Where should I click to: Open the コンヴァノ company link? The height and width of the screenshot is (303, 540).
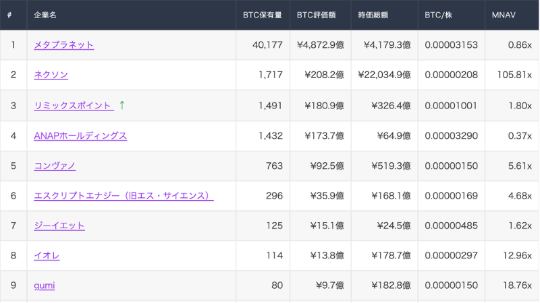coord(55,166)
